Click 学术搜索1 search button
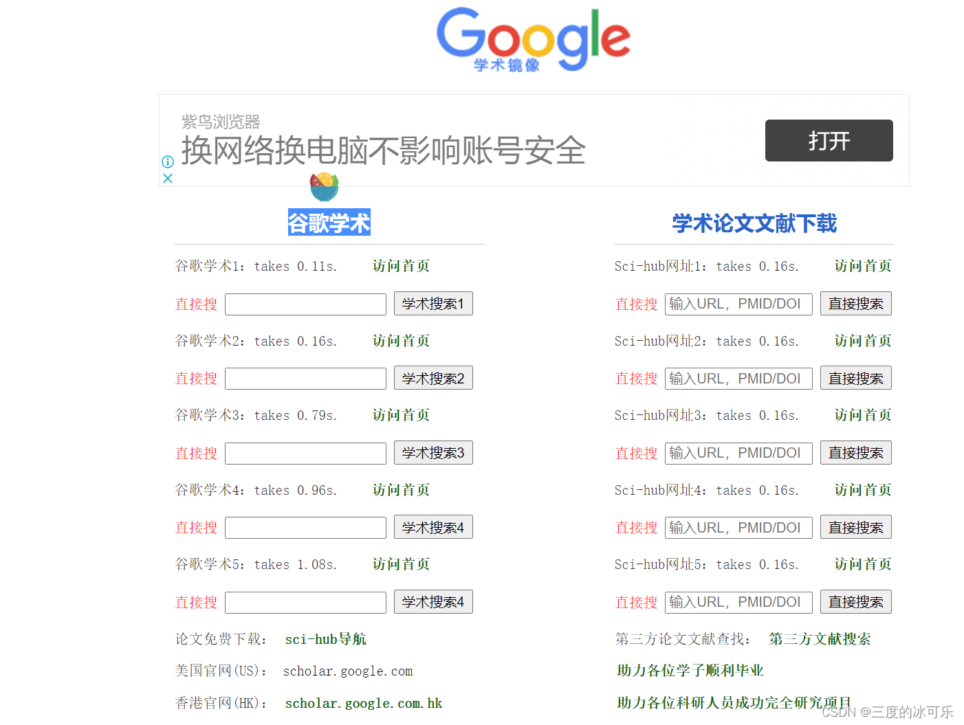The width and height of the screenshot is (964, 725). 433,303
